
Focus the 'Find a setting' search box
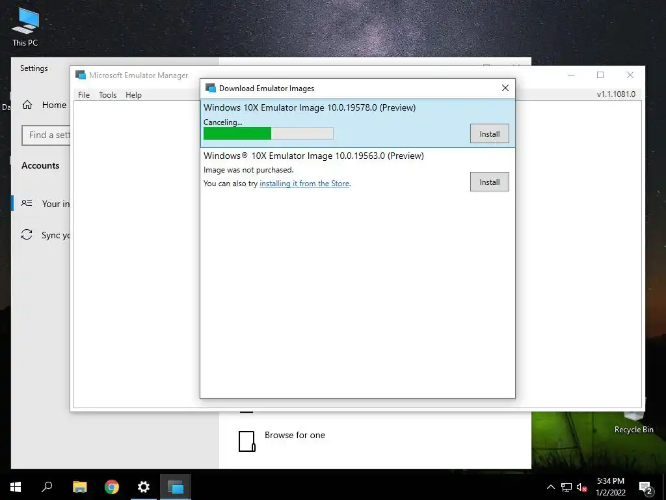46,135
